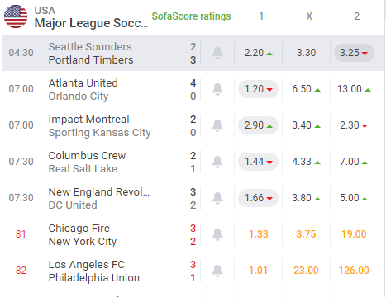
Task: Open the SofaScore ratings link
Action: (x=191, y=16)
